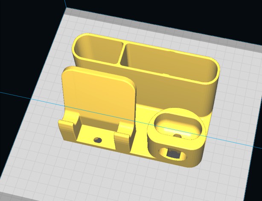
Task: Click the divider wall between organizer compartments
Action: pos(122,55)
